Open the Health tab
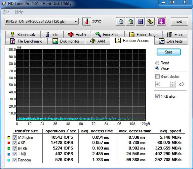 [77, 35]
